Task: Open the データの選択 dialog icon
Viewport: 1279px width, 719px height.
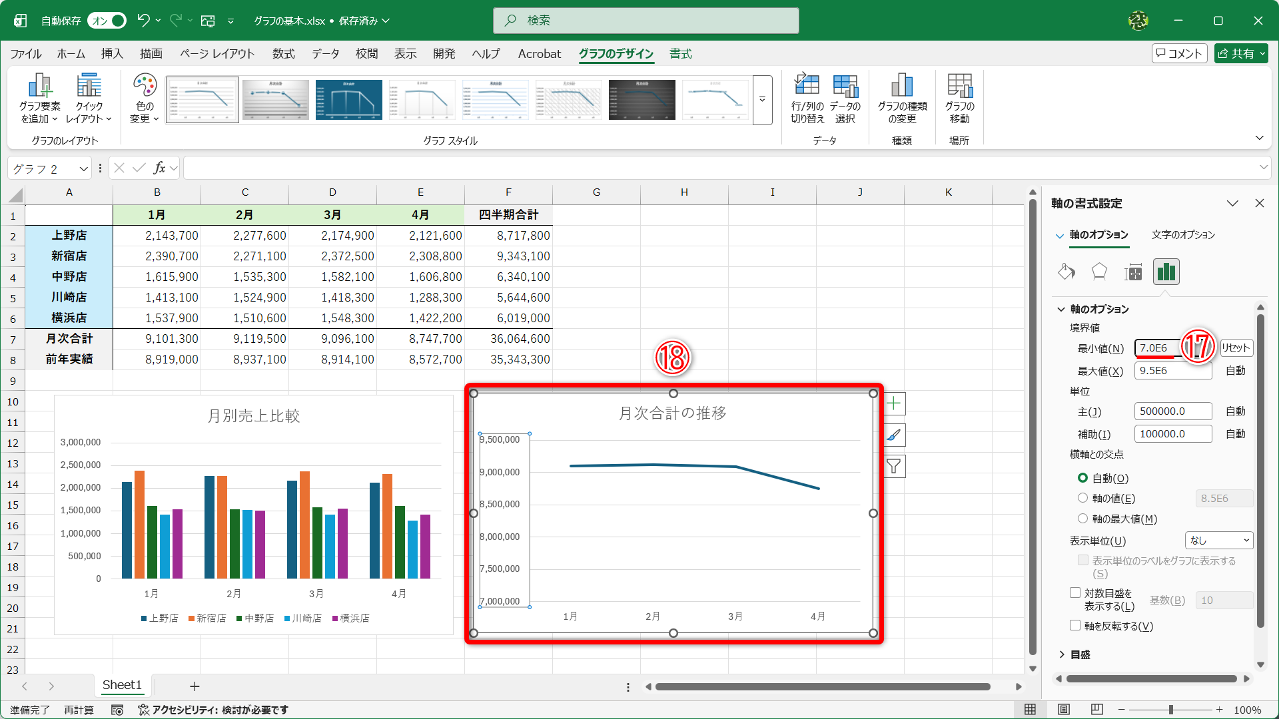Action: [845, 87]
